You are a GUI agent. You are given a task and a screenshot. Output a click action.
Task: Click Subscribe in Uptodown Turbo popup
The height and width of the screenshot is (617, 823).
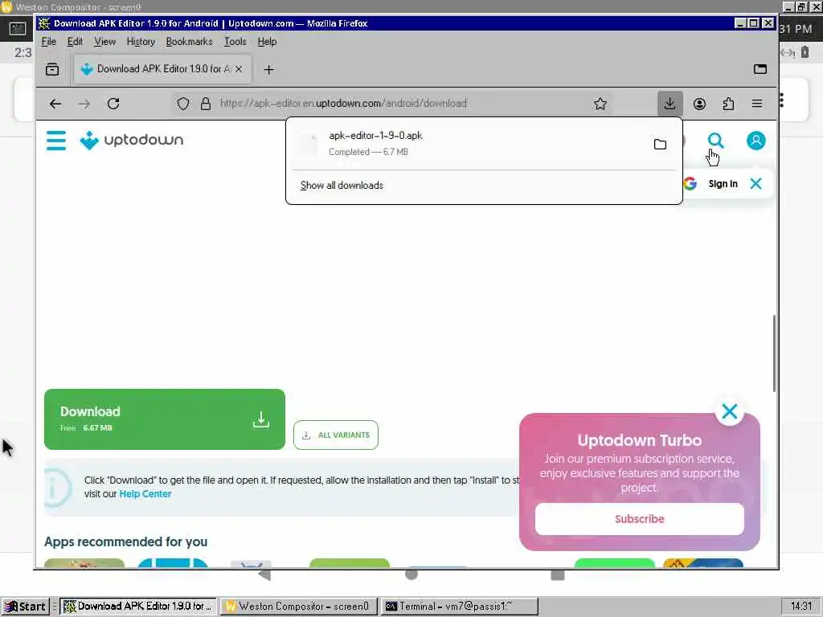tap(639, 519)
